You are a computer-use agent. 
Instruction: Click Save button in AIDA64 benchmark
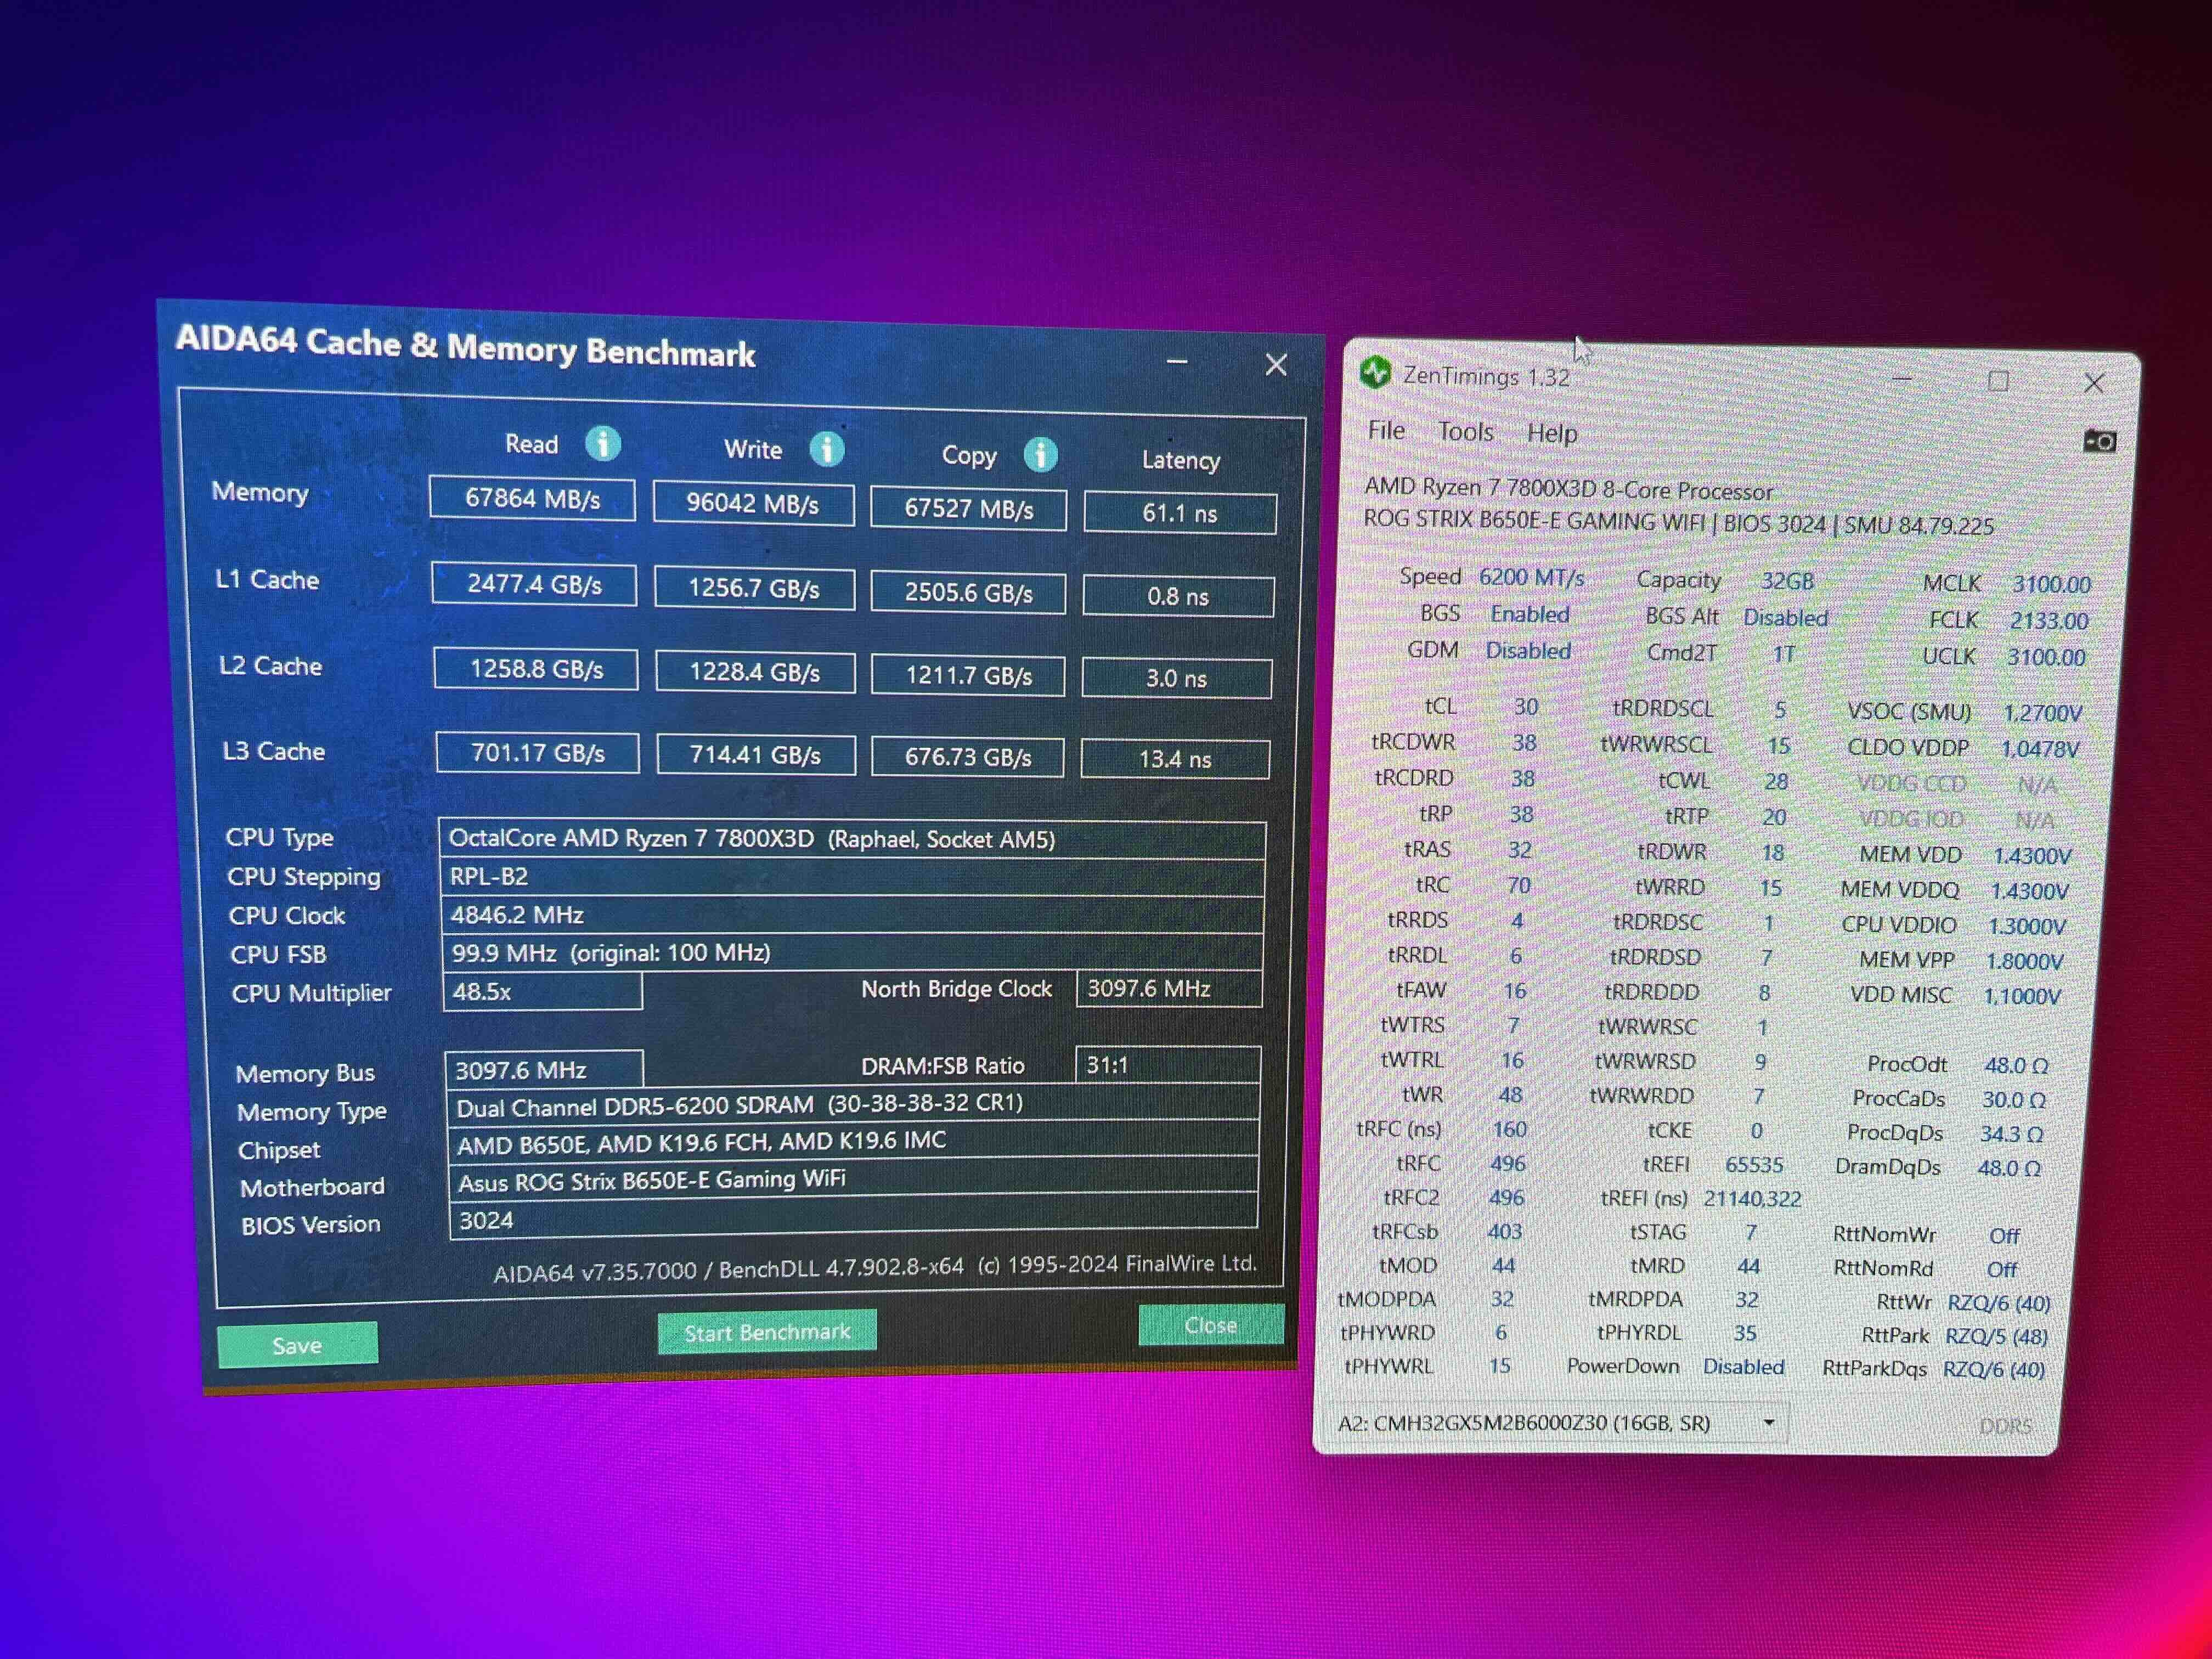[298, 1345]
